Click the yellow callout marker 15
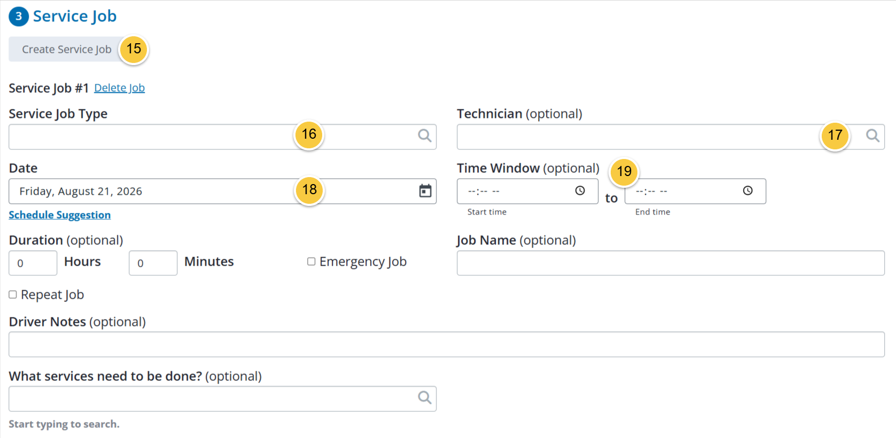This screenshot has width=896, height=438. [x=134, y=49]
